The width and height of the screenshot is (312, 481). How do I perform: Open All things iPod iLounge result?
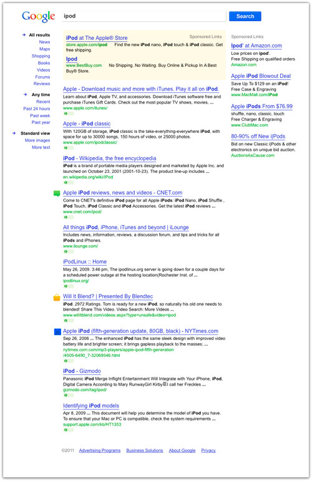pos(126,227)
